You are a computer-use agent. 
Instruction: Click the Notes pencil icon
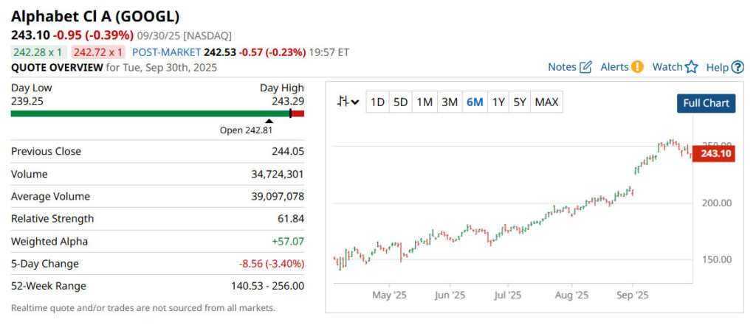pos(586,67)
